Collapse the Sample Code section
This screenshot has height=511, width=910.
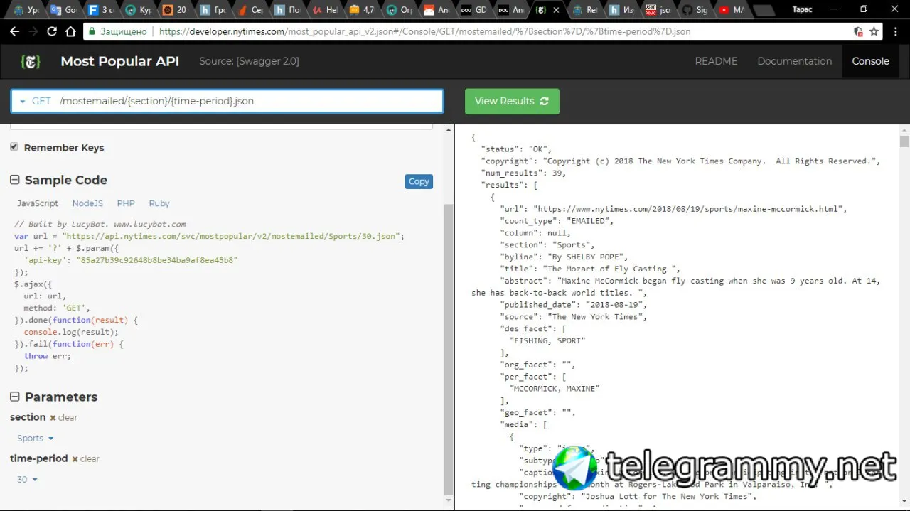[14, 180]
